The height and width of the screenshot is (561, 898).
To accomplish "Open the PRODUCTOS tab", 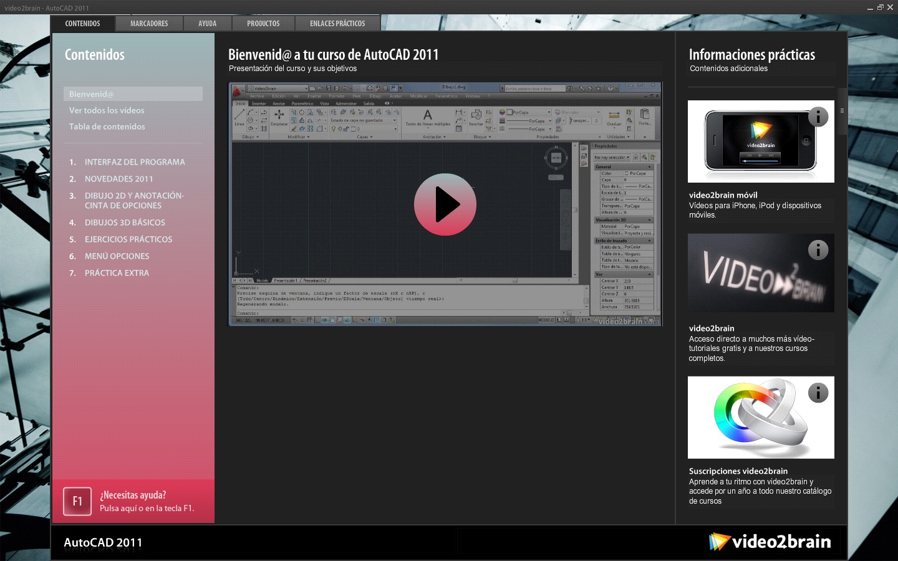I will tap(263, 24).
